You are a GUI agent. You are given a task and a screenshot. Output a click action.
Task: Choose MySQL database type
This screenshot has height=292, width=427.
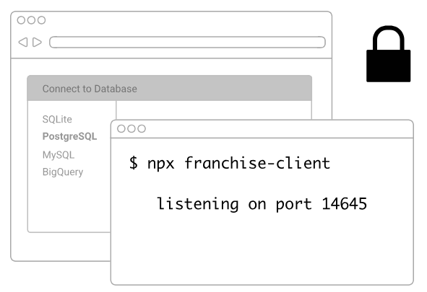coord(59,155)
